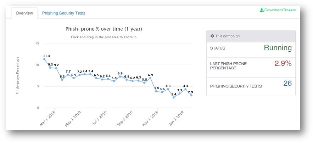The width and height of the screenshot is (313, 143).
Task: Select the Overview tab
Action: point(24,13)
